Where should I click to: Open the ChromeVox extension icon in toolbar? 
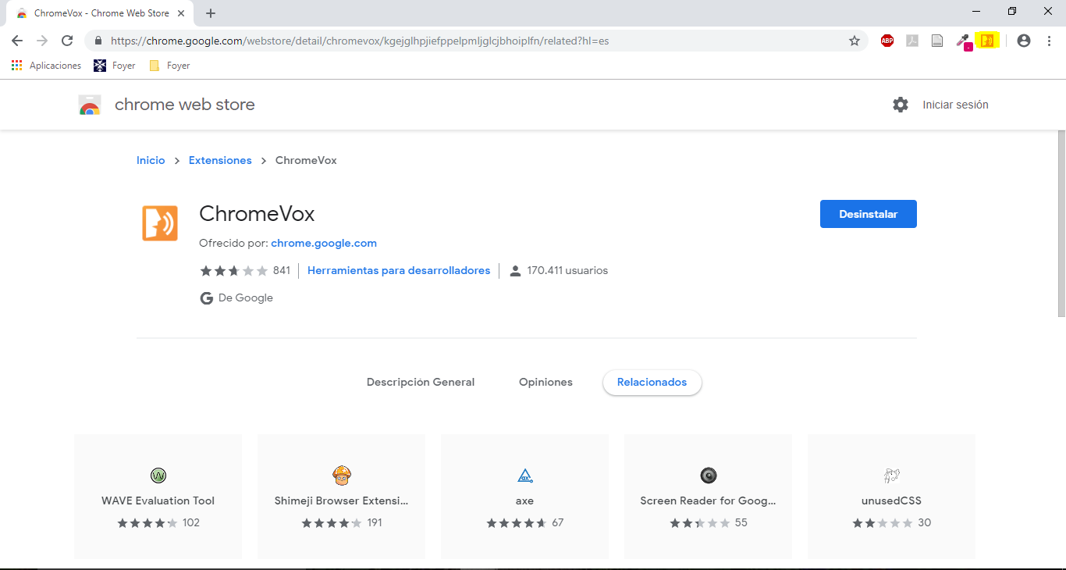pyautogui.click(x=988, y=40)
